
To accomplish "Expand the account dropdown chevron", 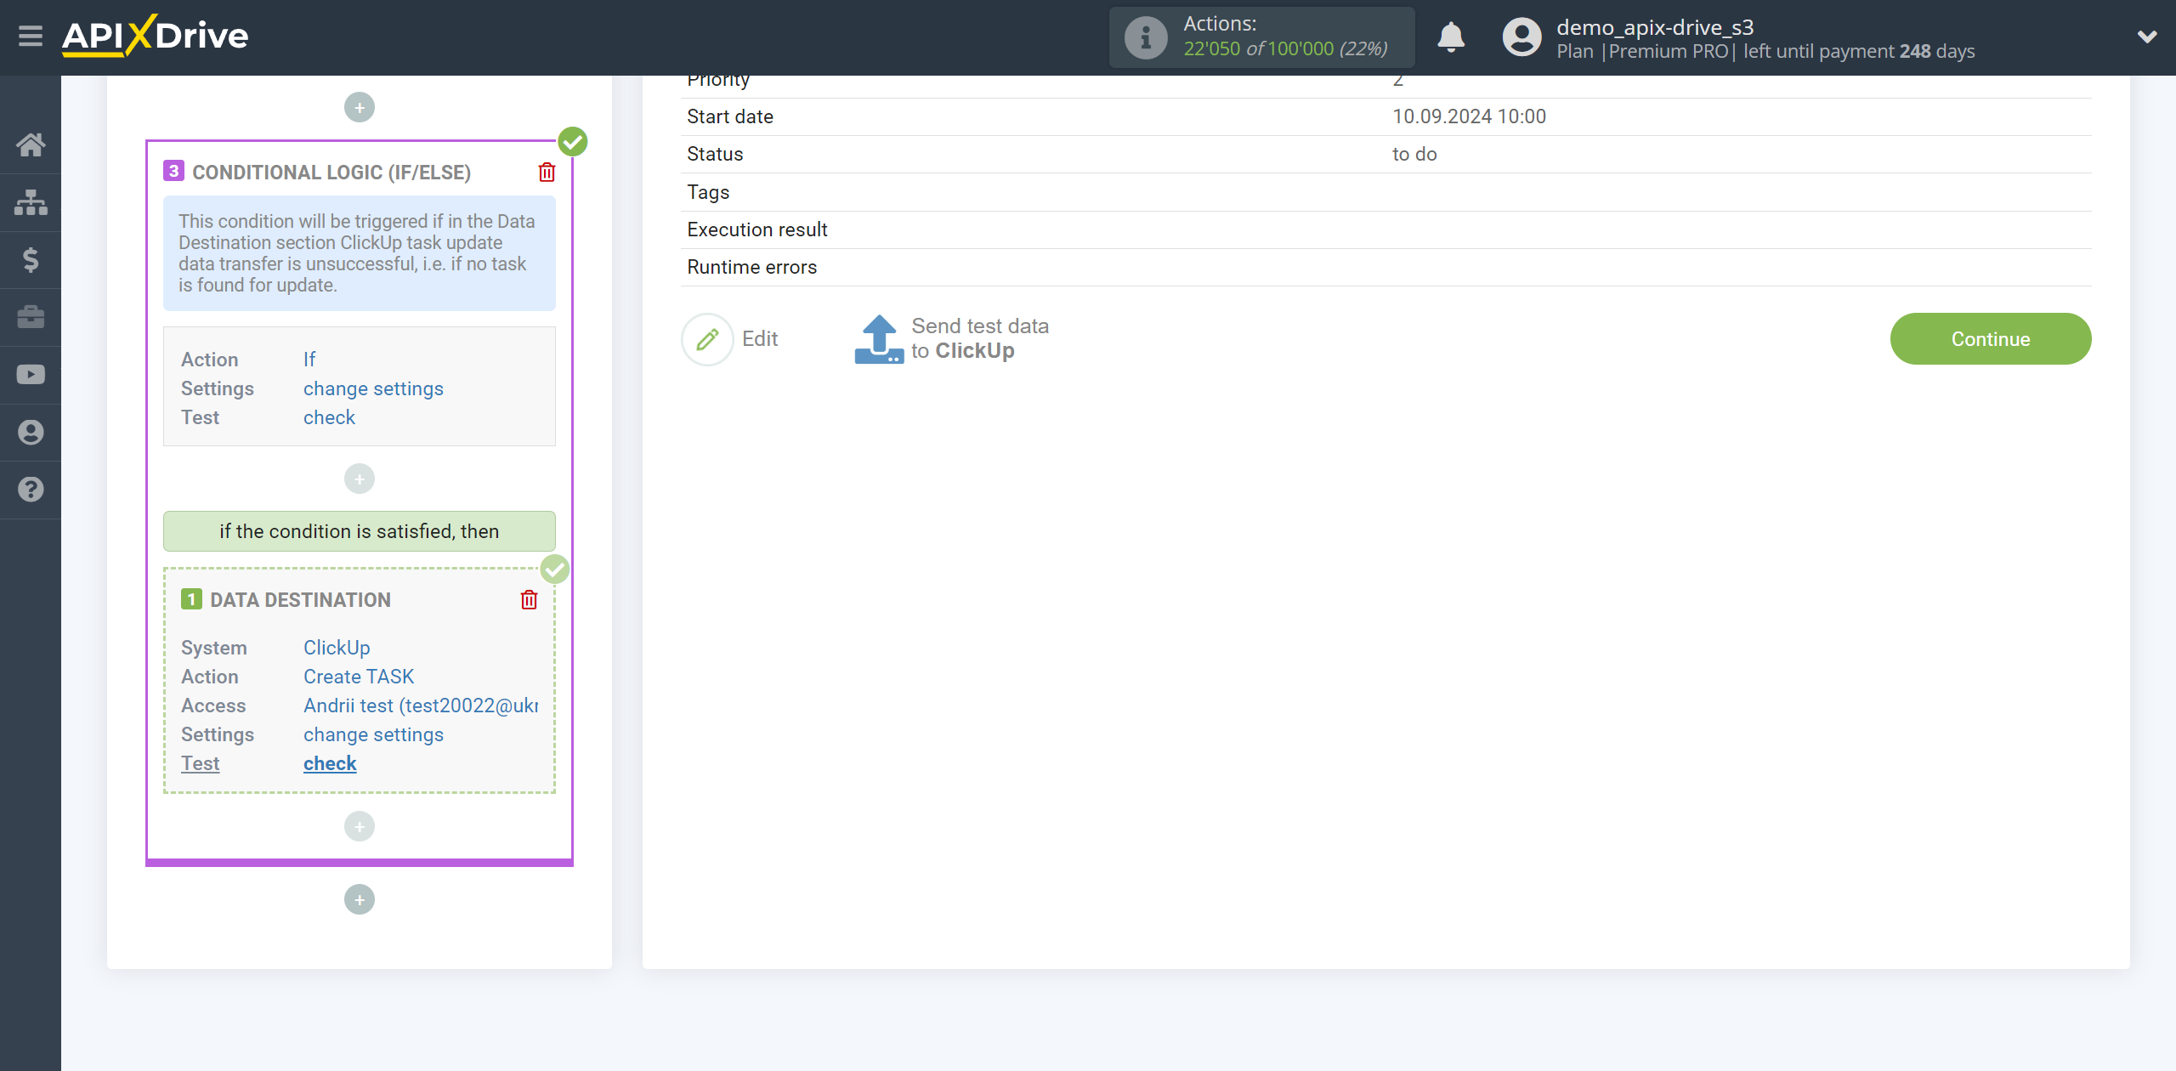I will pos(2147,37).
